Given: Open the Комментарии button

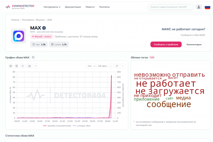Looking at the screenshot, I should coord(194,44).
